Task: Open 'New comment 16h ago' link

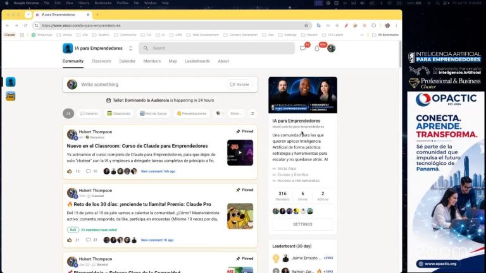Action: pyautogui.click(x=158, y=171)
